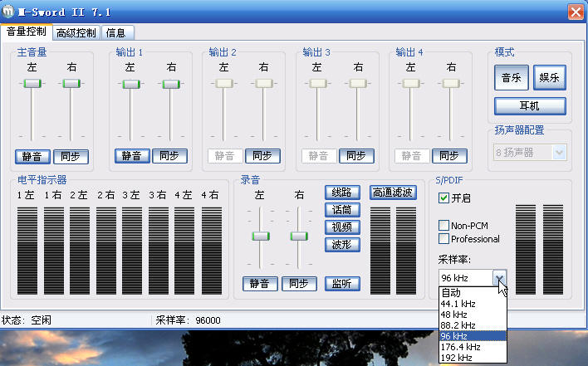
Task: Enable 高通滤波 high-pass filter
Action: pyautogui.click(x=393, y=193)
